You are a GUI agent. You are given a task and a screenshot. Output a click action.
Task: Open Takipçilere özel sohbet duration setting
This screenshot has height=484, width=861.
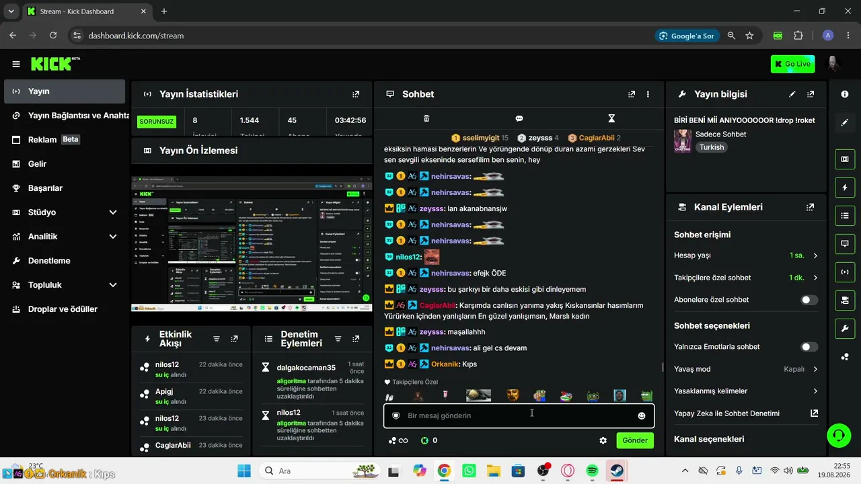[746, 278]
